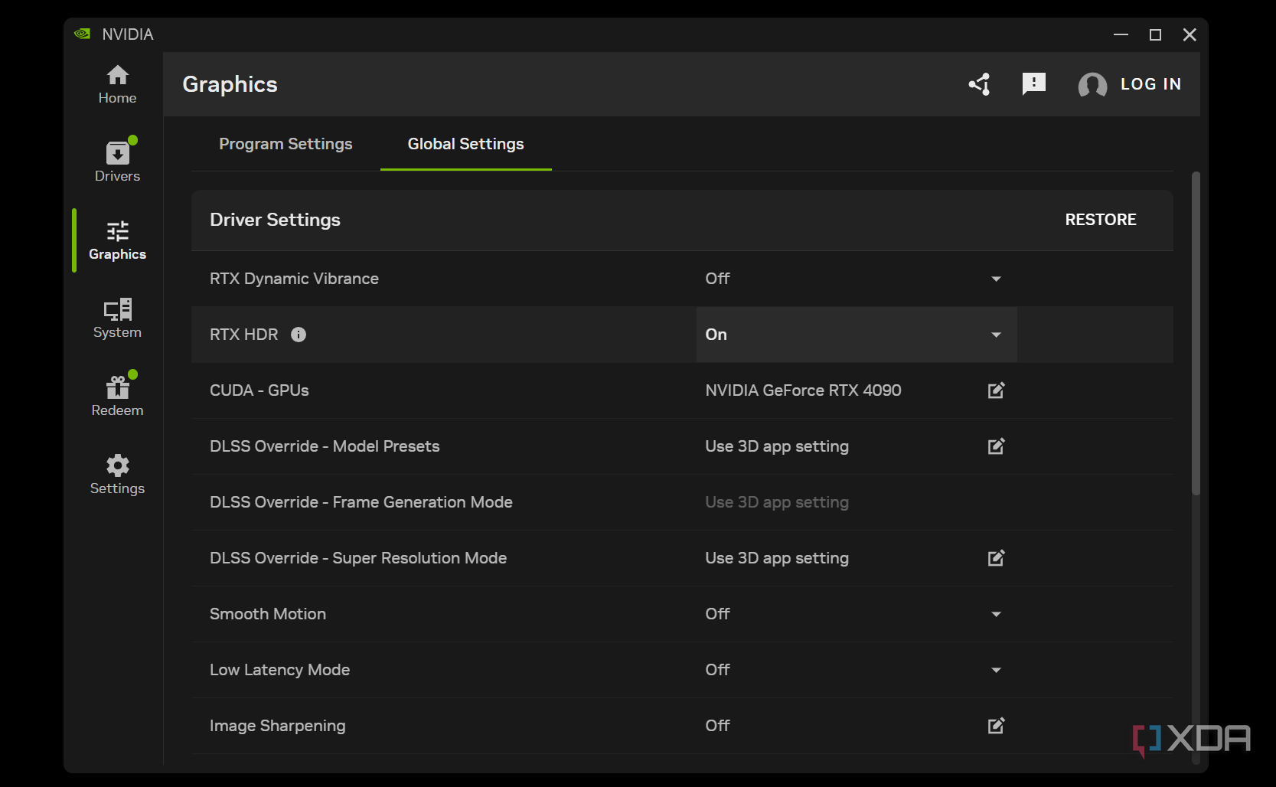
Task: Restore default driver settings
Action: [x=1101, y=220]
